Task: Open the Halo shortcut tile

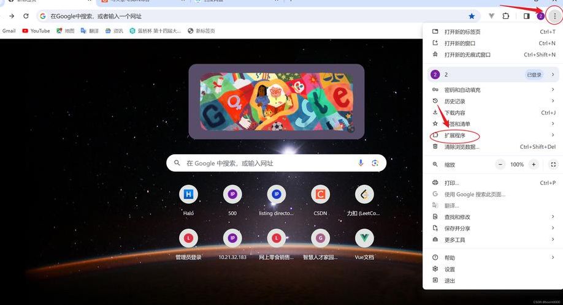Action: [188, 200]
